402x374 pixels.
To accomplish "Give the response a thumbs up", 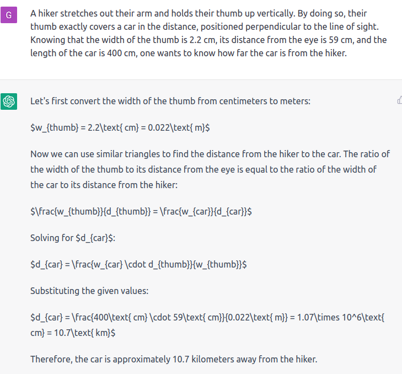I will (399, 100).
